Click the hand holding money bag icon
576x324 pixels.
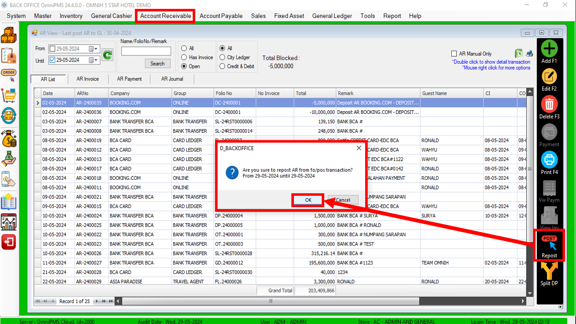9,158
